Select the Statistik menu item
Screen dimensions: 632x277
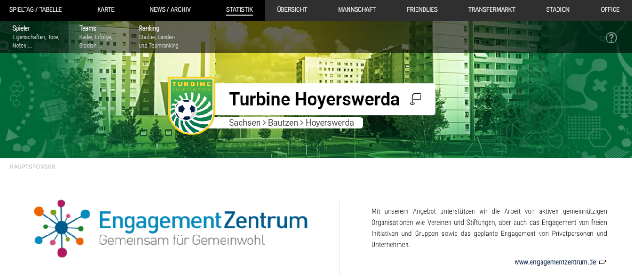coord(239,10)
